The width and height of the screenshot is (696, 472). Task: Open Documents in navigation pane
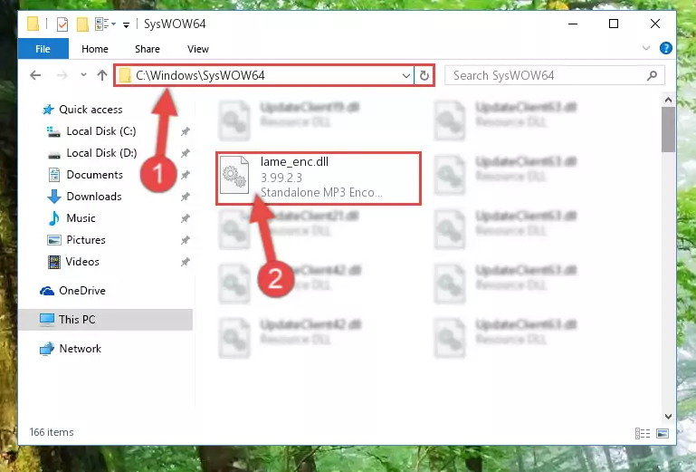[x=94, y=175]
